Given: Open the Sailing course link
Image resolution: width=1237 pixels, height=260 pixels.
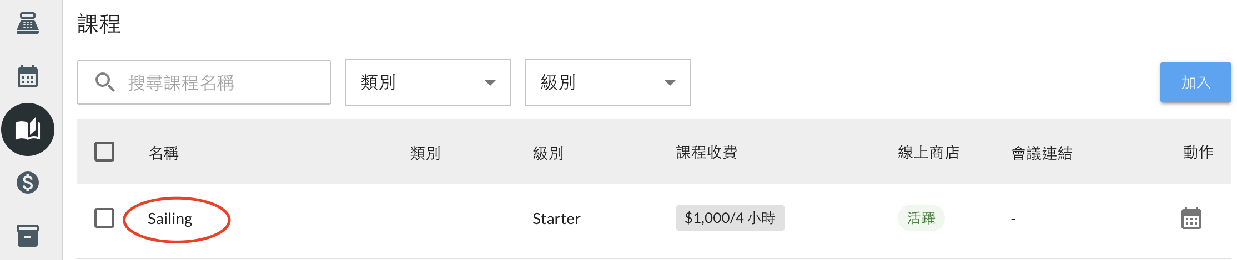Looking at the screenshot, I should (x=170, y=219).
